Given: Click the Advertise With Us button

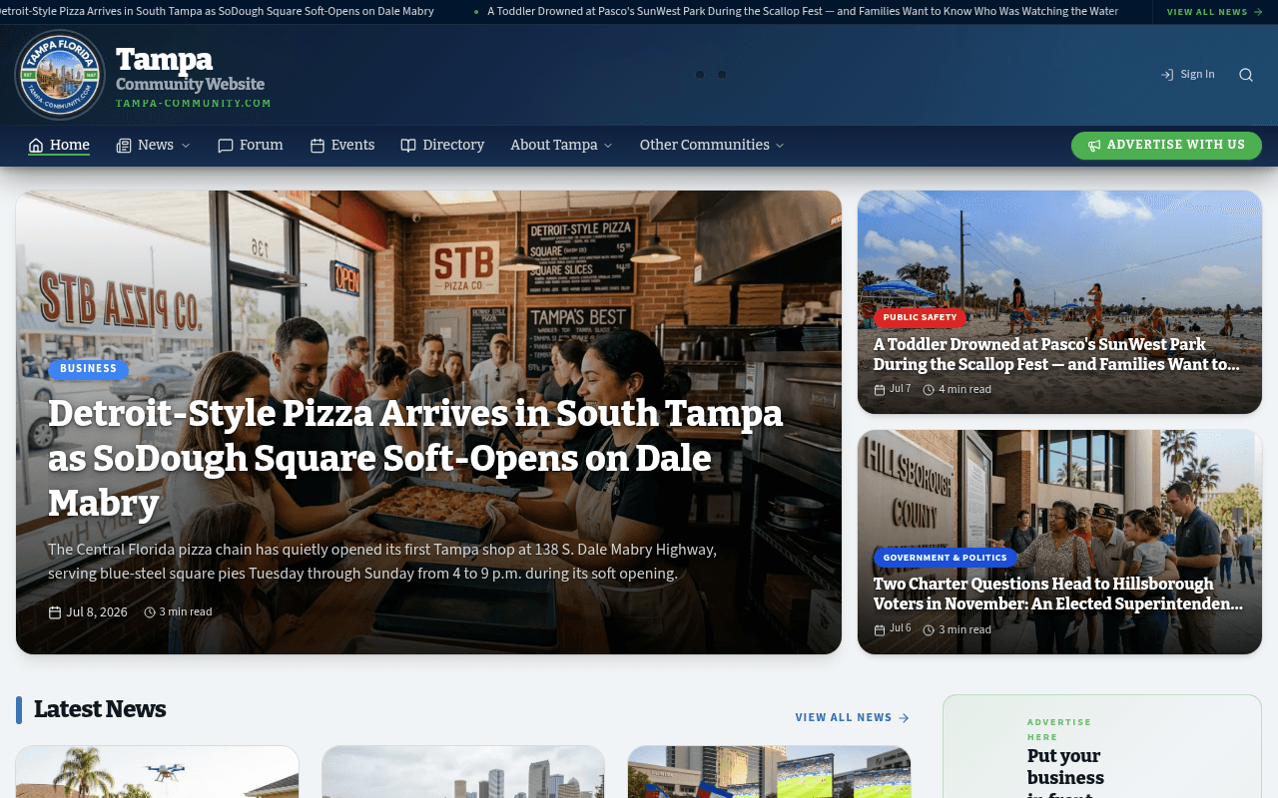Looking at the screenshot, I should (1166, 146).
